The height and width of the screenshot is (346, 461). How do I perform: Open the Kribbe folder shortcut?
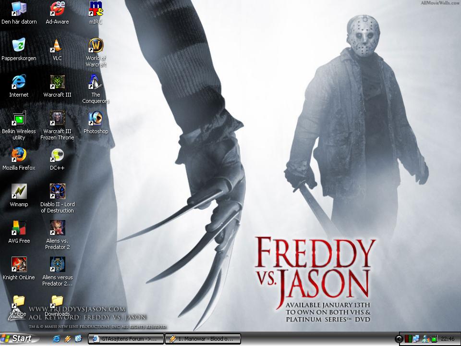pyautogui.click(x=19, y=306)
